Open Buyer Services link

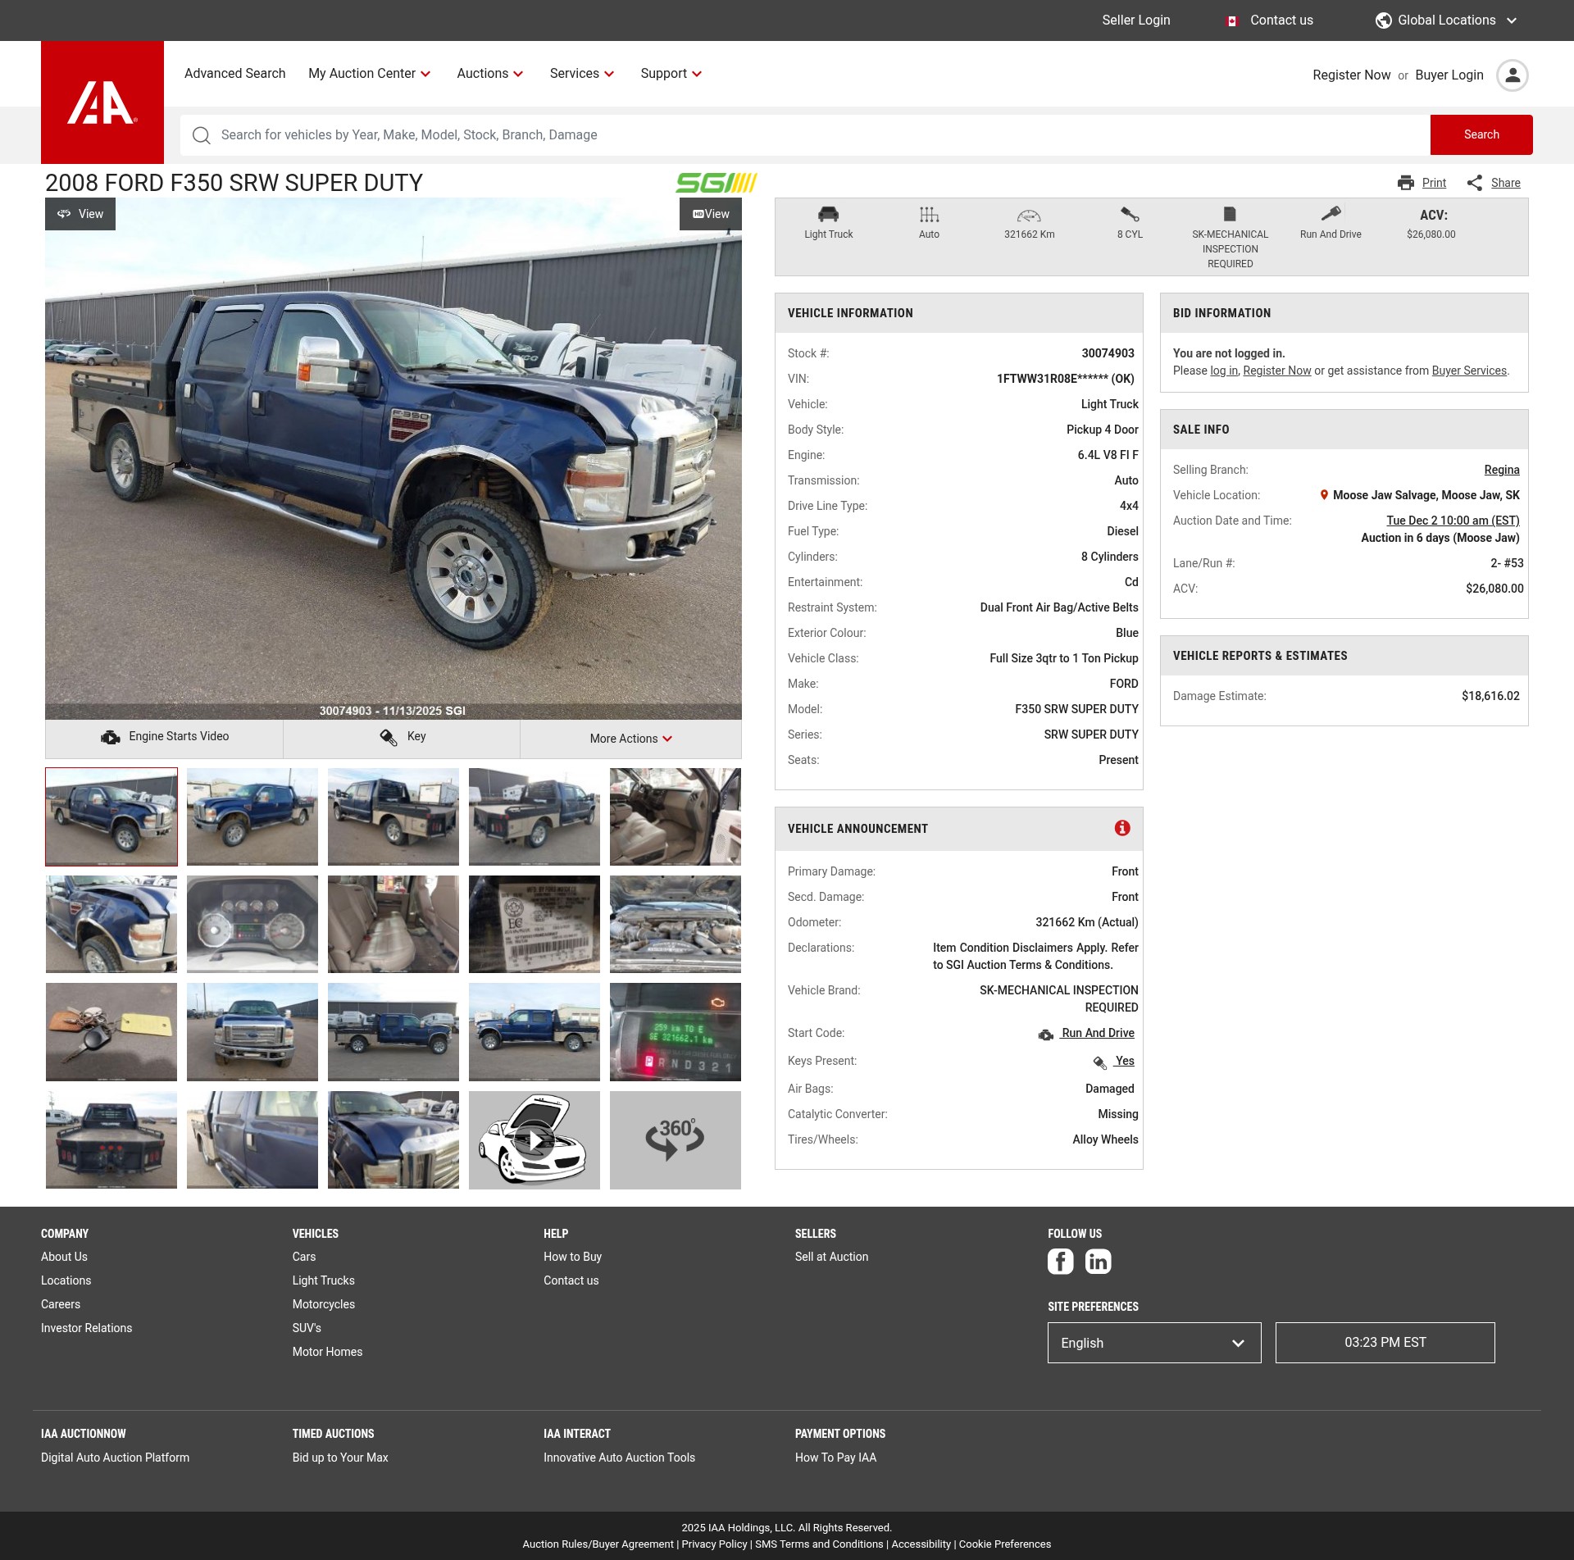1469,371
